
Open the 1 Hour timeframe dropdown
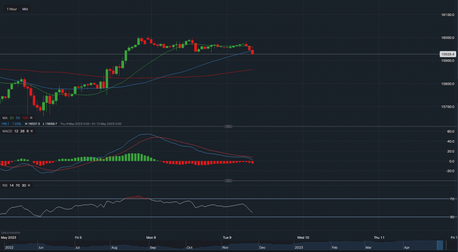click(11, 9)
